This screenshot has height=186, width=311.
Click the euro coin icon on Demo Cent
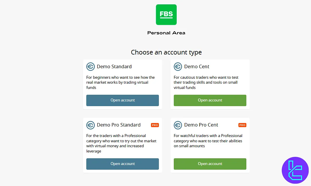click(178, 66)
